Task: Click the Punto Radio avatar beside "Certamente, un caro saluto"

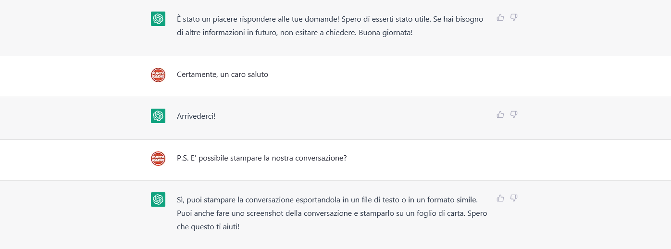Action: [158, 75]
